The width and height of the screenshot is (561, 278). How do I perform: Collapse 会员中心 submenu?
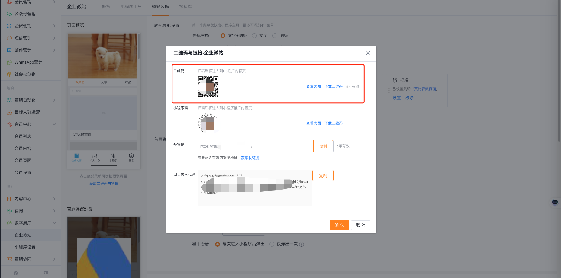(x=54, y=124)
